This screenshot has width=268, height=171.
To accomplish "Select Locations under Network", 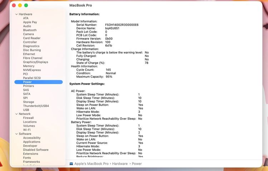I will 30,122.
